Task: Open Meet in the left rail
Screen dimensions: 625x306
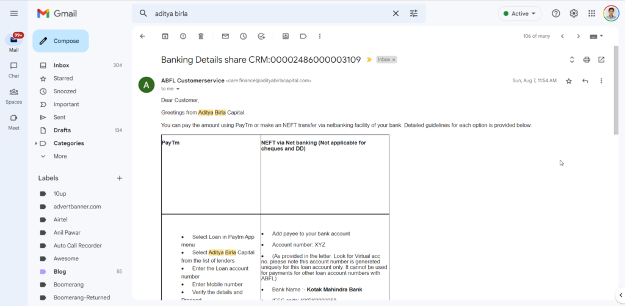Action: [x=14, y=122]
